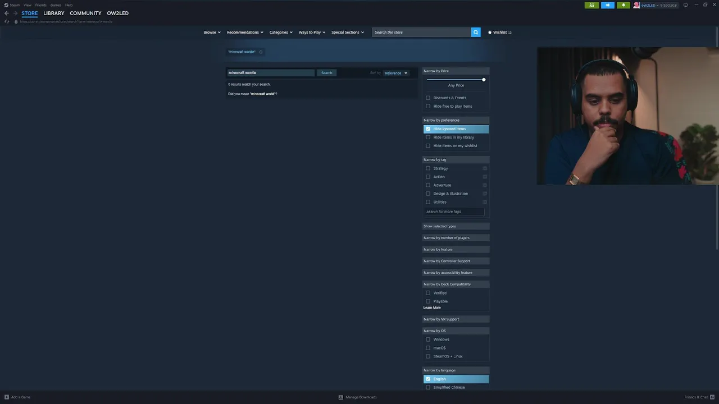Check Hide items in my library
This screenshot has height=404, width=719.
(428, 137)
